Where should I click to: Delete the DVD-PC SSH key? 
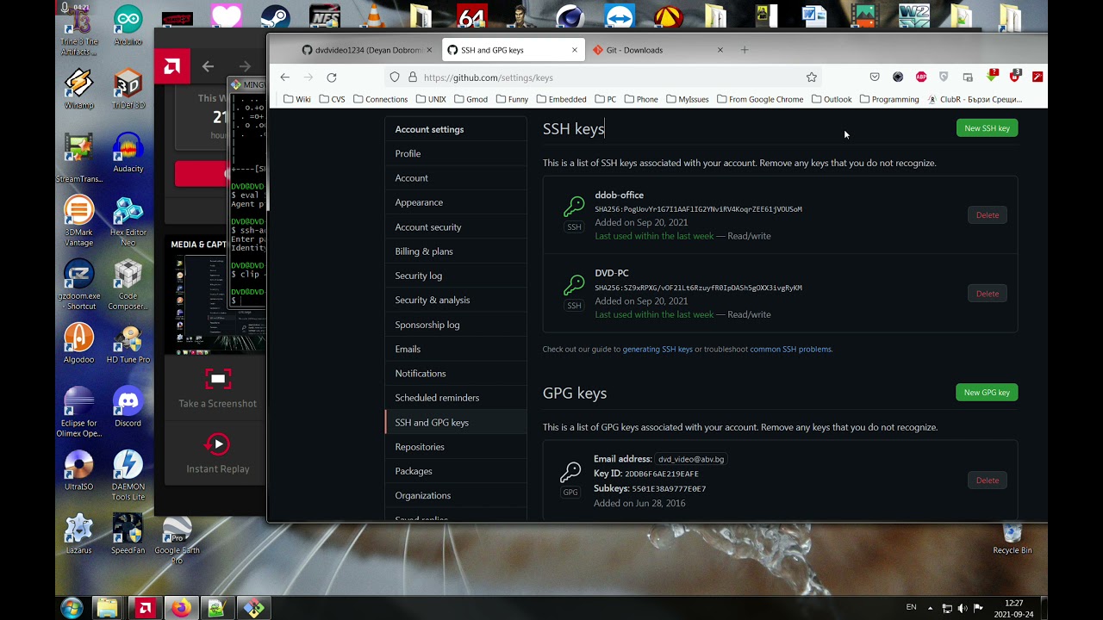click(987, 294)
